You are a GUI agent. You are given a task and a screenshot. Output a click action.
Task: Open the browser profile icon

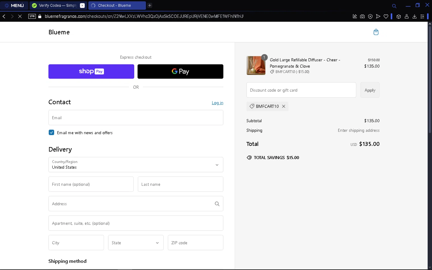coord(407,16)
